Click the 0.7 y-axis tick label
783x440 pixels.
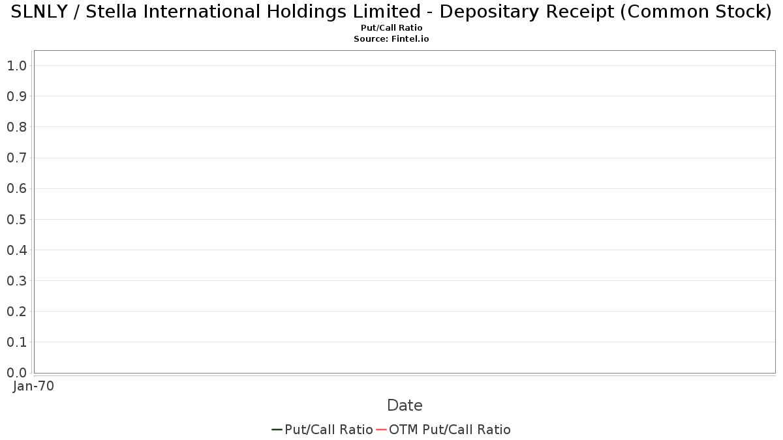click(16, 158)
